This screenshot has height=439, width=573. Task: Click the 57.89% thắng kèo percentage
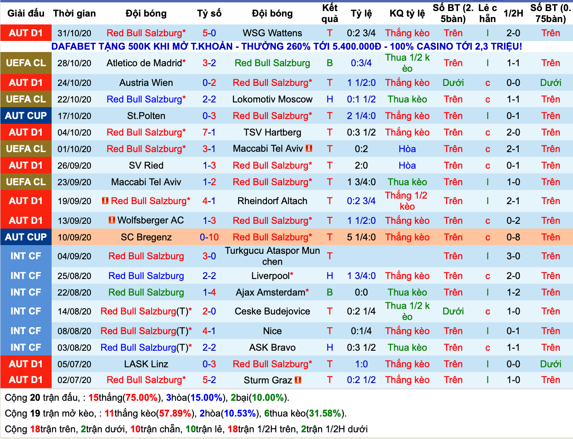pyautogui.click(x=175, y=413)
